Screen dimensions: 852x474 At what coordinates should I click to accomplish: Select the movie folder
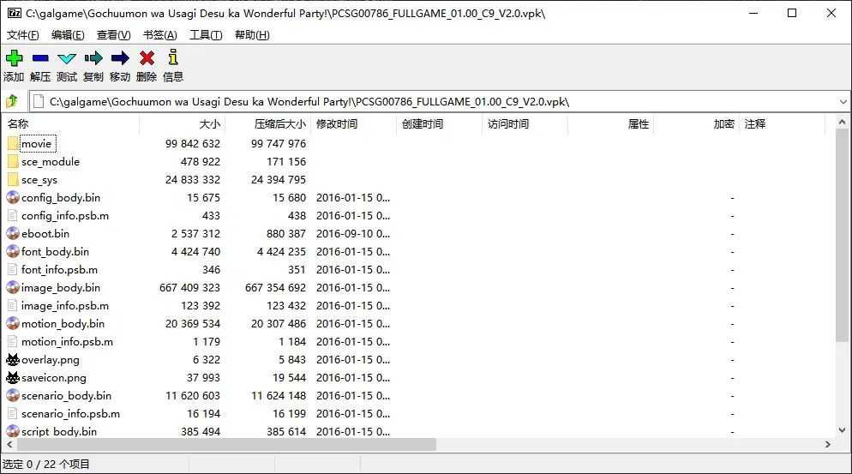[x=36, y=143]
